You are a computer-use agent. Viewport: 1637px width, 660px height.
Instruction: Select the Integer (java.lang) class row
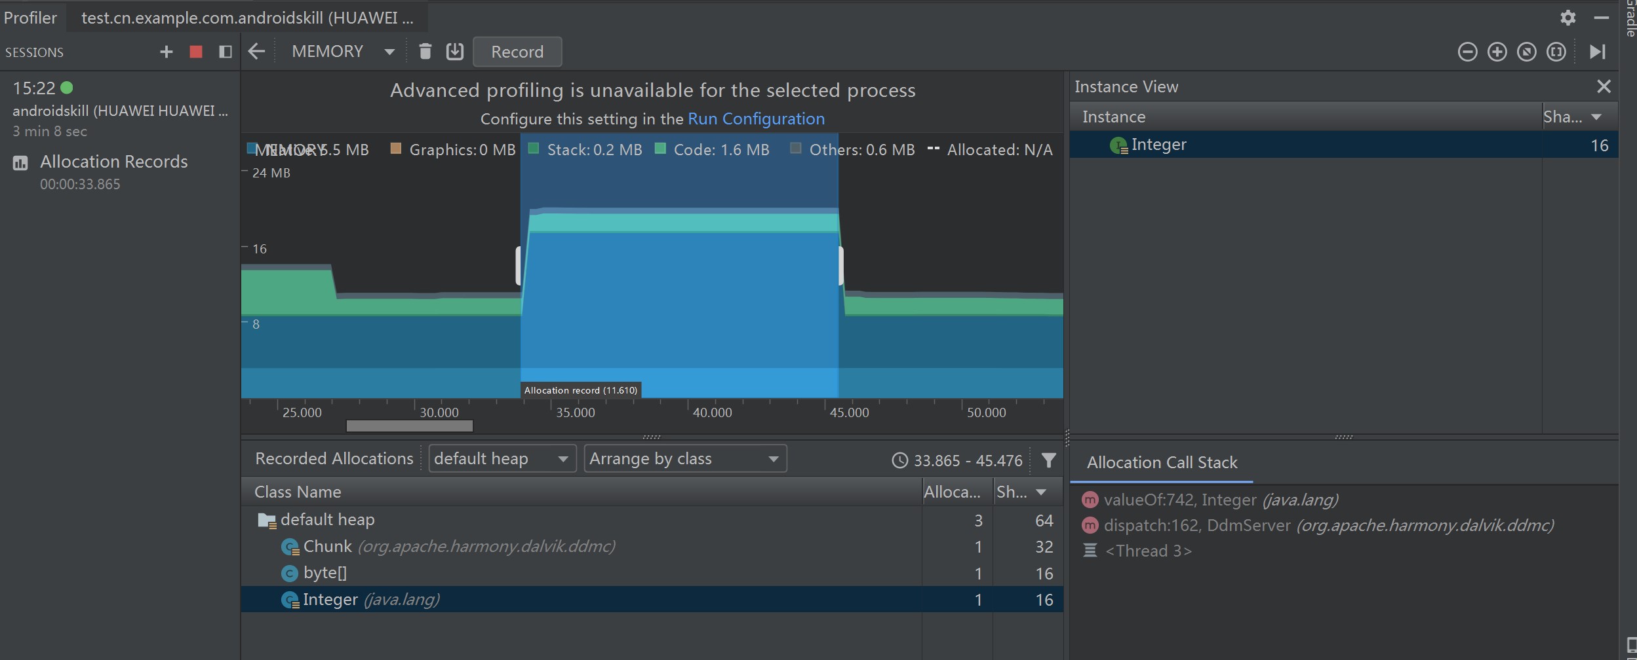tap(652, 600)
